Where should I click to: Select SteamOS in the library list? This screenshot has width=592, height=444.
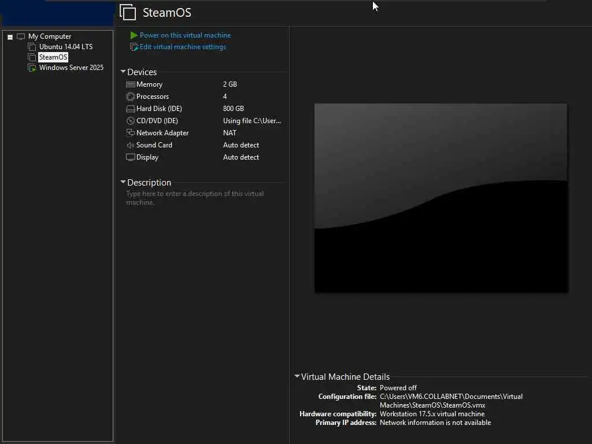click(x=53, y=57)
